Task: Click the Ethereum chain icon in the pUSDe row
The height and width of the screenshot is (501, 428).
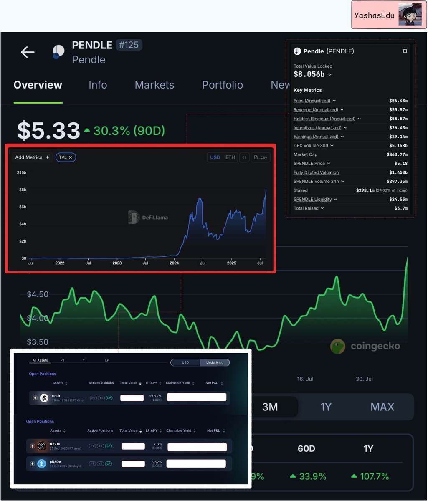Action: 33,463
